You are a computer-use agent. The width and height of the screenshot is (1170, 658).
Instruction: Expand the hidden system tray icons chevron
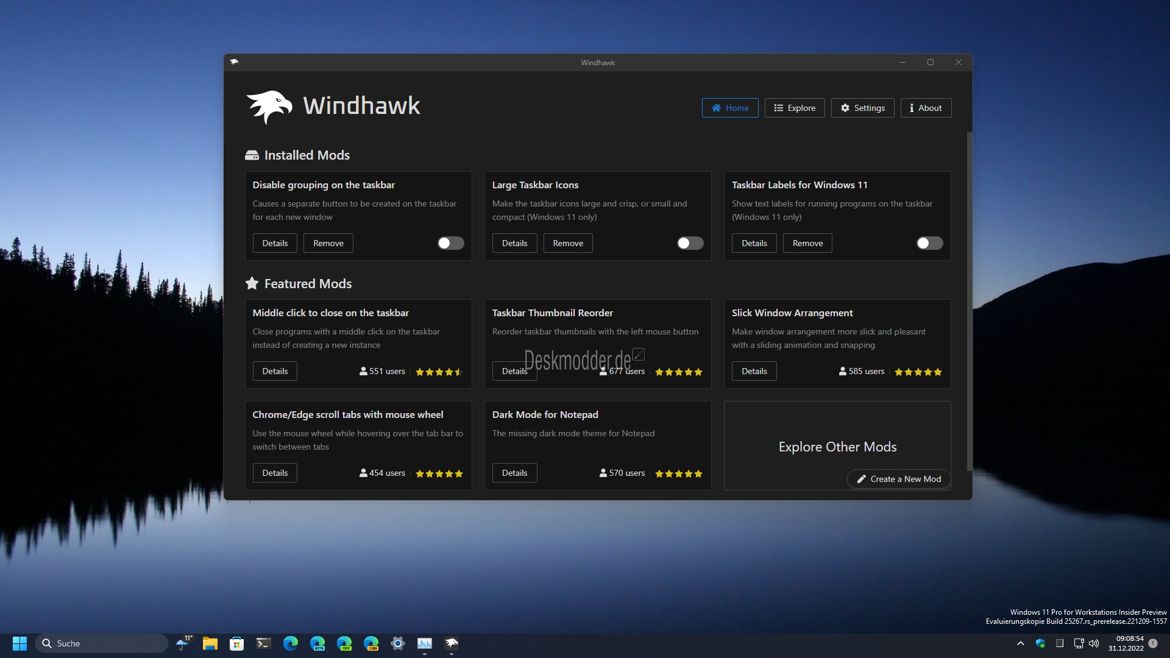point(1021,643)
